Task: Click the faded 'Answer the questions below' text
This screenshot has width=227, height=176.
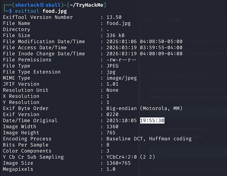Action: tap(181, 75)
